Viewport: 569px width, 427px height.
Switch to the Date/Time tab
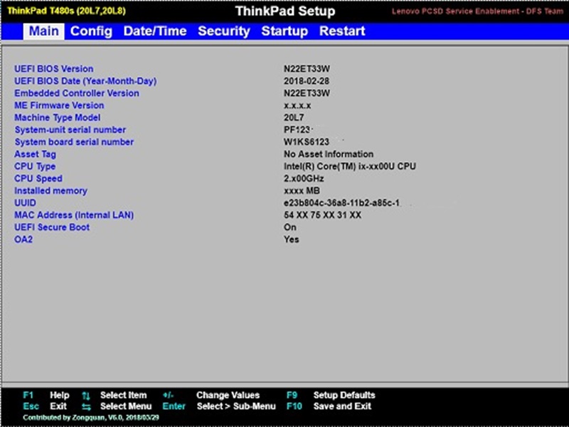pyautogui.click(x=154, y=31)
